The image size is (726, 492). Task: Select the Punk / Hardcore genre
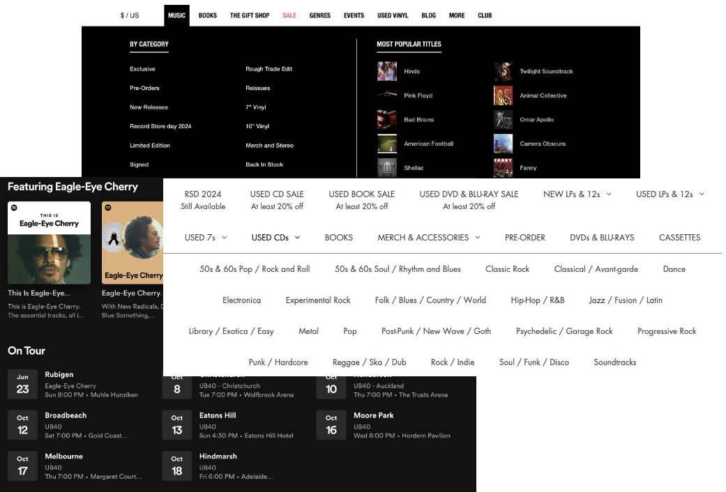click(x=278, y=362)
